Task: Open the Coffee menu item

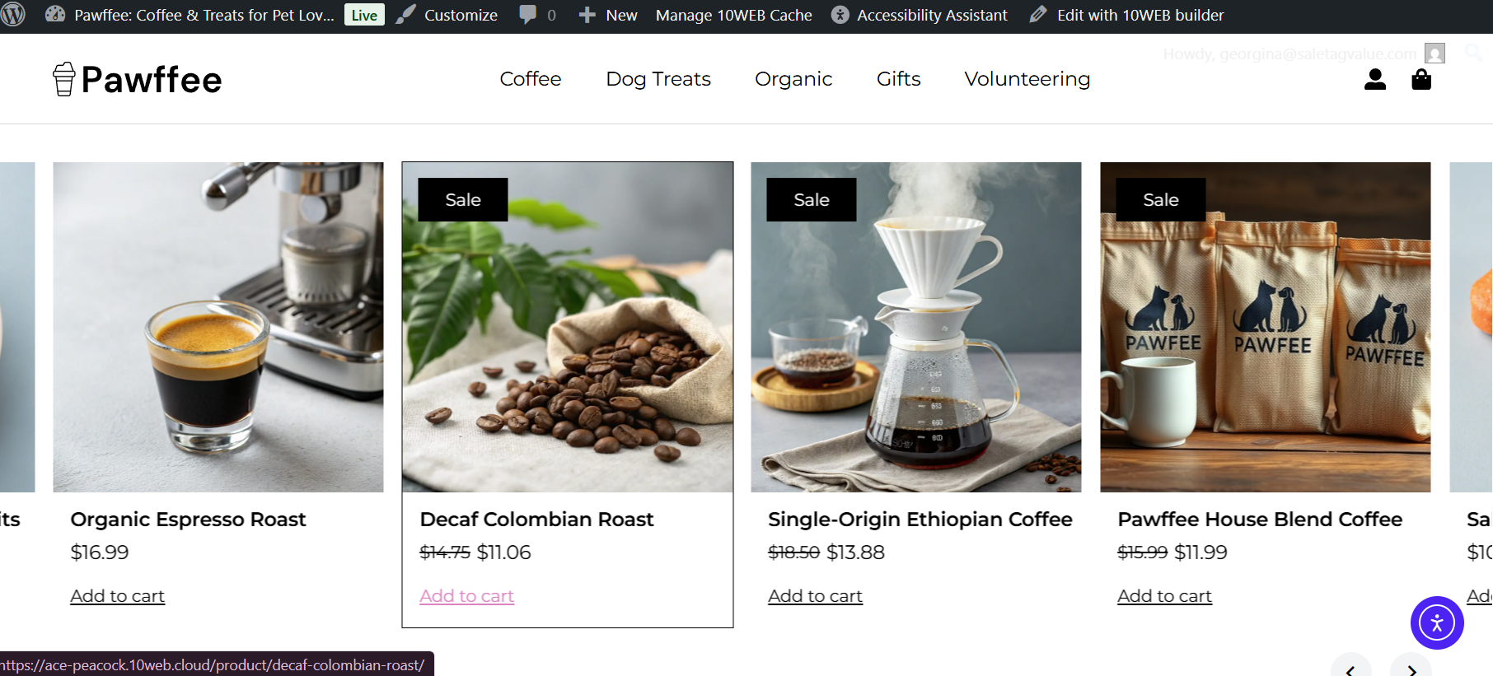Action: tap(531, 79)
